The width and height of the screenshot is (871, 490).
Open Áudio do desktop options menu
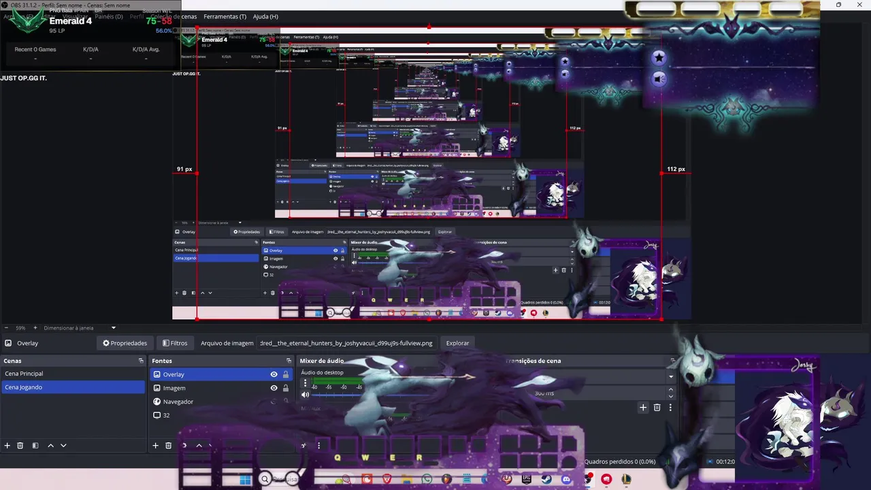tap(305, 383)
